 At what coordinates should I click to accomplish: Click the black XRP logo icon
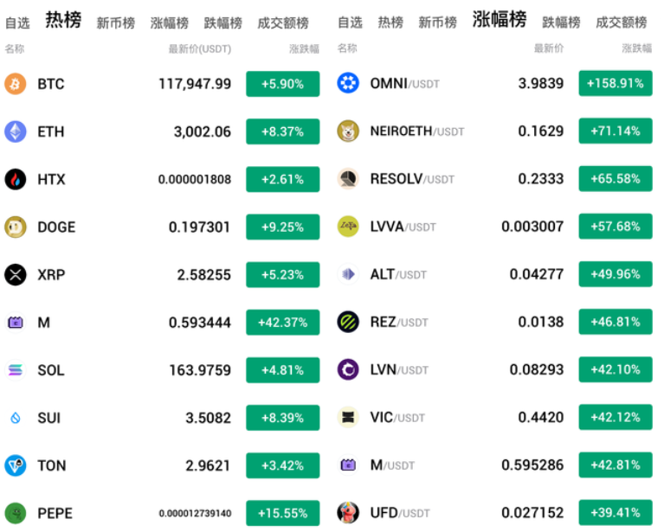16,275
